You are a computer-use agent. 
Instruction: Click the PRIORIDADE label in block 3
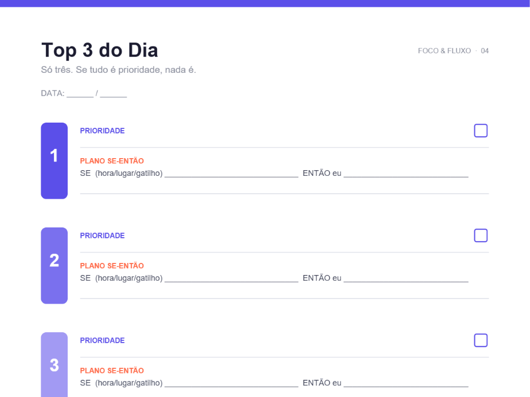[103, 340]
